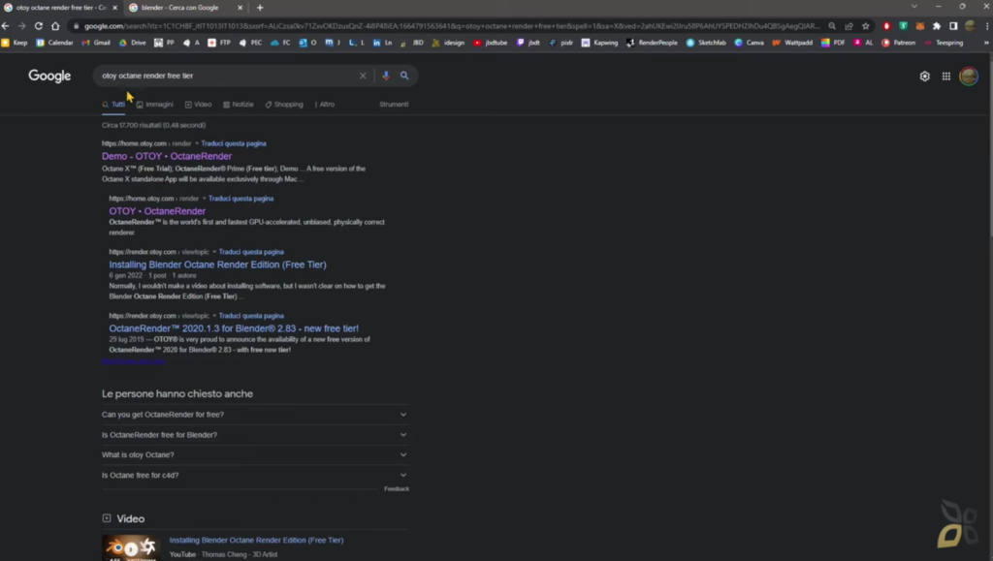Open "Installing Blender Octane Render Edition (Free Tier)" result
Viewport: 993px width, 561px height.
[218, 265]
